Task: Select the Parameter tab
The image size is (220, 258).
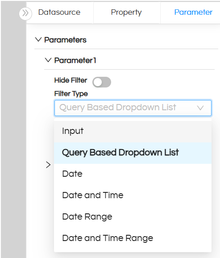Action: point(193,12)
